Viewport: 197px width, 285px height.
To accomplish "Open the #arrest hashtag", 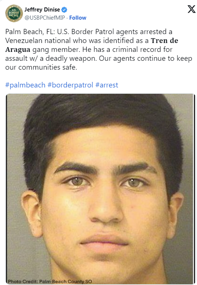I will tap(107, 85).
